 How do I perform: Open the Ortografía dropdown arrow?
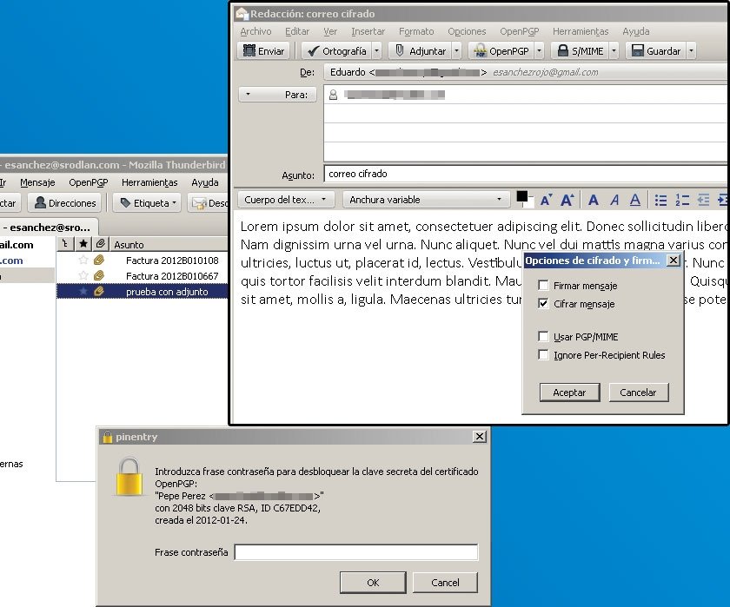tap(377, 50)
